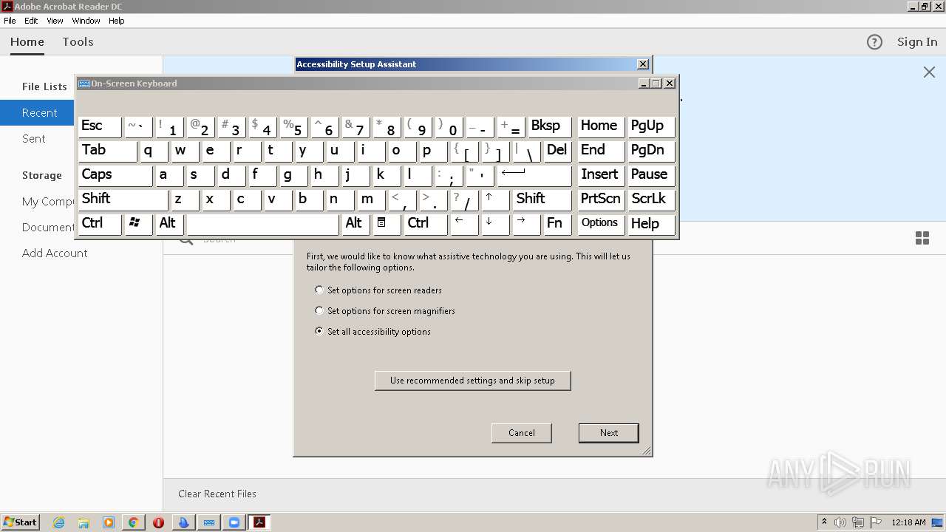Launch Opera browser from taskbar
The image size is (946, 532).
[158, 522]
